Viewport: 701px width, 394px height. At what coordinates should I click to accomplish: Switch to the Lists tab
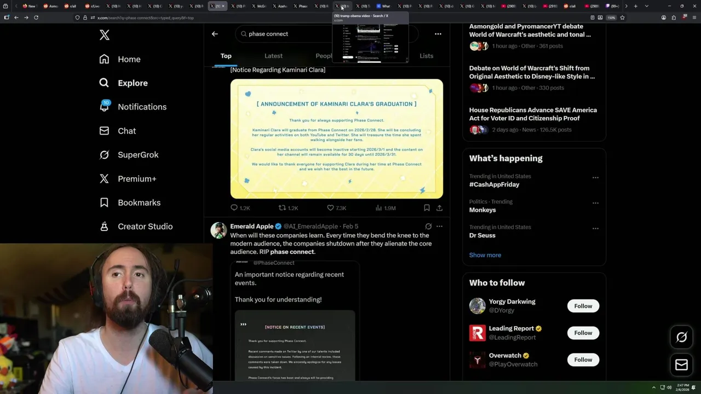[426, 56]
